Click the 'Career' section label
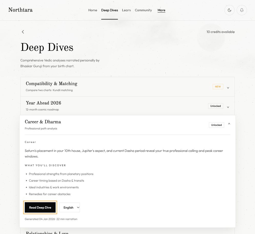 [30, 142]
